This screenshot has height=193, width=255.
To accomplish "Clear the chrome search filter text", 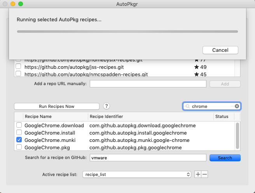I will tap(237, 106).
